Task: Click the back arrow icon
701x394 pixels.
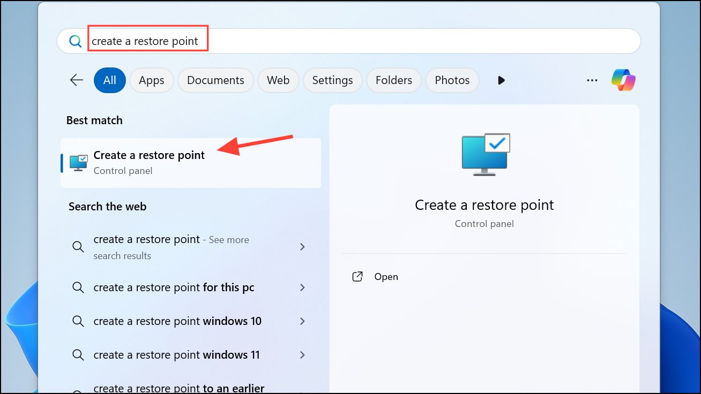Action: click(x=77, y=80)
